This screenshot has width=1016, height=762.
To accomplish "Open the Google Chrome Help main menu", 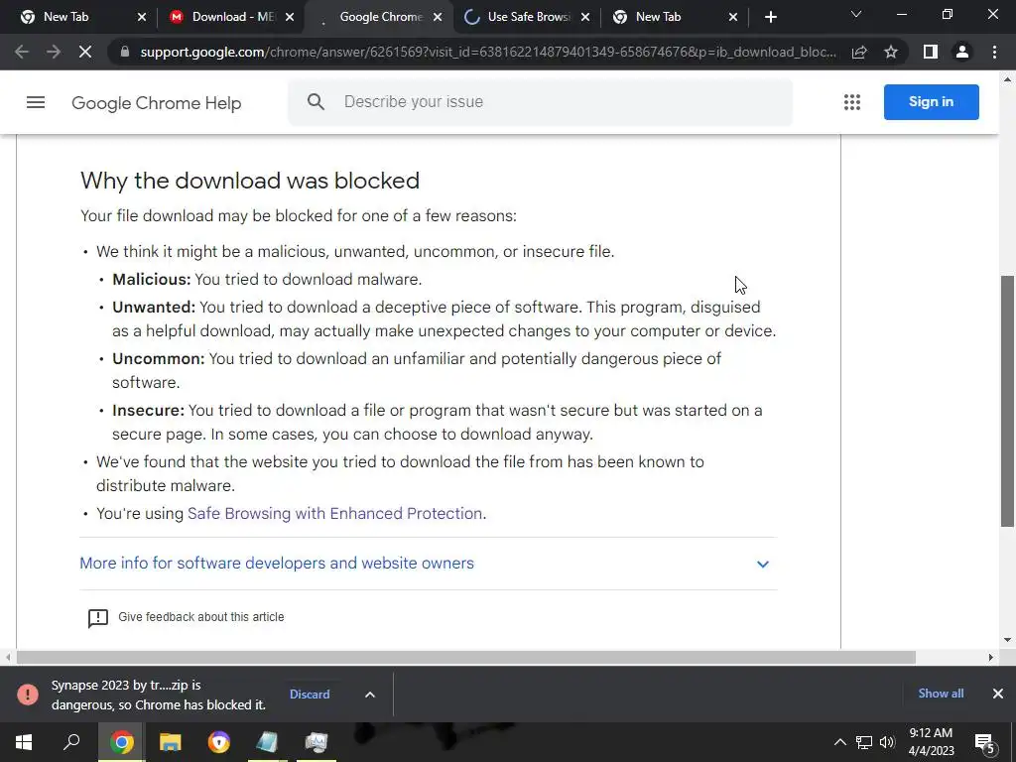I will pos(36,102).
